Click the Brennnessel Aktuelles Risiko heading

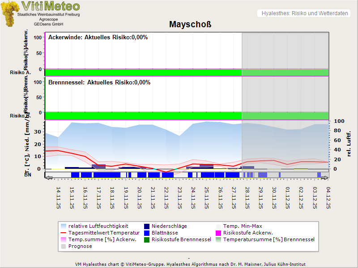99,83
